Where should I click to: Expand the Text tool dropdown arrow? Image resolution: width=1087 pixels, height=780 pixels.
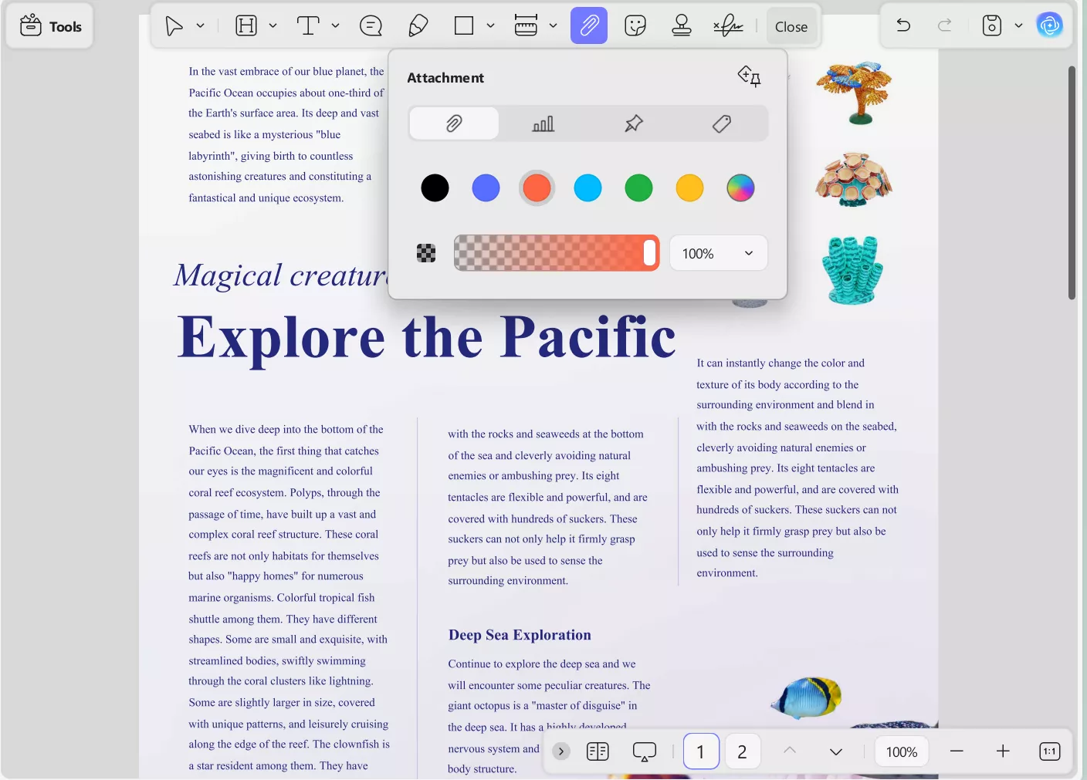(x=335, y=26)
